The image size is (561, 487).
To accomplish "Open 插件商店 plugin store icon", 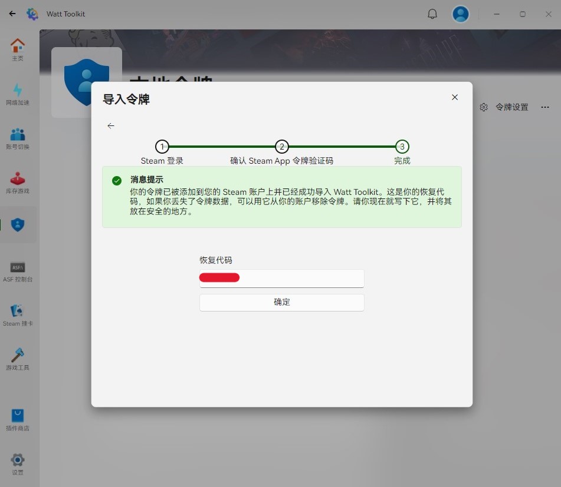I will coord(18,416).
